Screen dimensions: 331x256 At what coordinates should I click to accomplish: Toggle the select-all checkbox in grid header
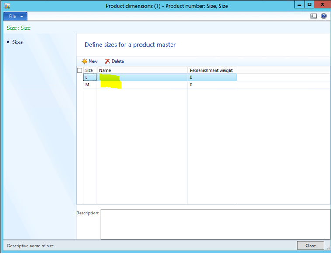coord(80,70)
